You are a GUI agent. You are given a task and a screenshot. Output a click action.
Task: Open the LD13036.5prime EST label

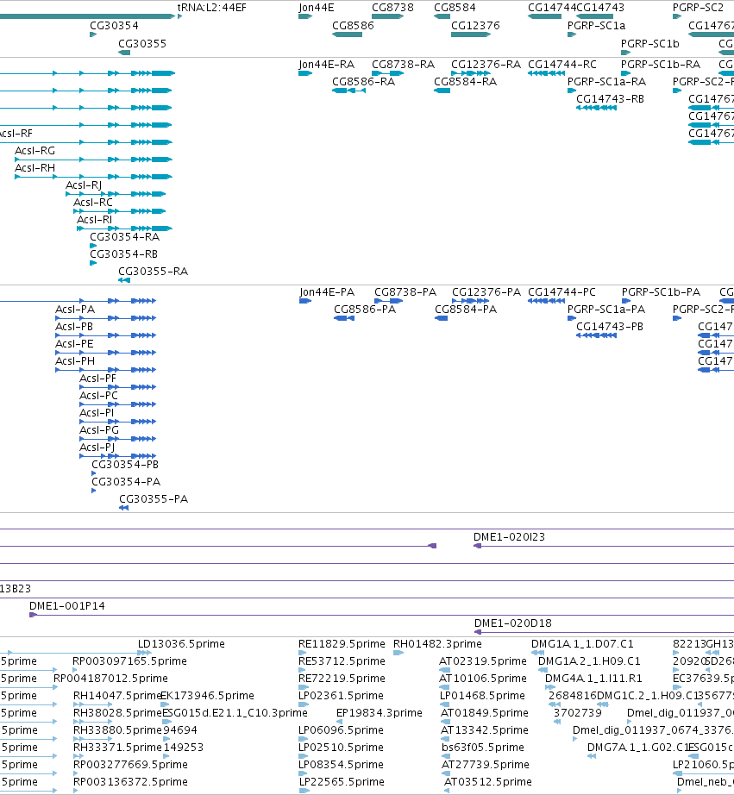pyautogui.click(x=181, y=644)
